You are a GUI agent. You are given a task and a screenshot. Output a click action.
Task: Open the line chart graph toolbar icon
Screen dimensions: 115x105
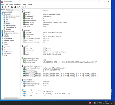18,7
